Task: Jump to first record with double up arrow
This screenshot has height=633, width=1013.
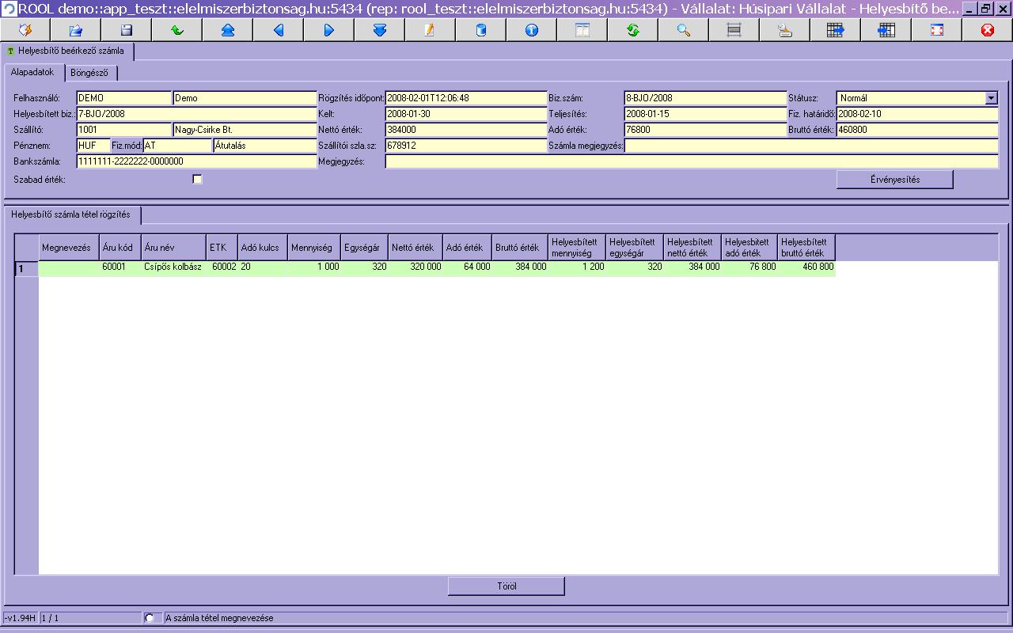Action: 228,30
